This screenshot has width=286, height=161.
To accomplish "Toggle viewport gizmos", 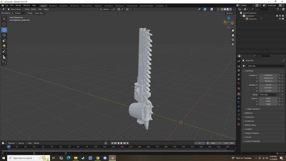I will point(205,9).
